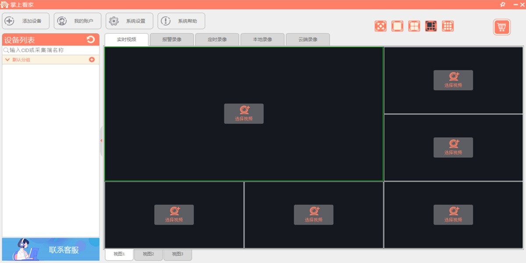Image resolution: width=526 pixels, height=263 pixels.
Task: Select the single-window view layout icon
Action: [x=397, y=26]
